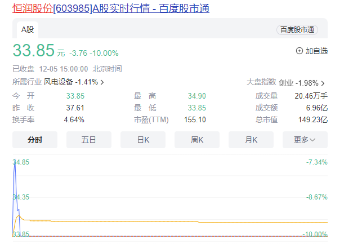Click the 总市值 value 149.23亿
Screen dimensions: 353x244
[313, 119]
